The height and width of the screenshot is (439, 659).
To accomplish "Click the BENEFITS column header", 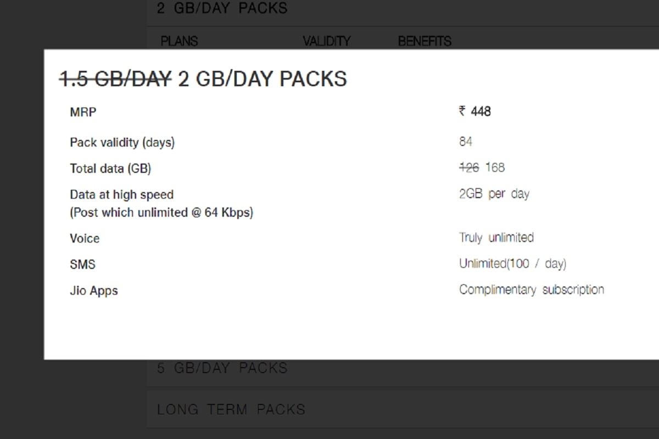I will pos(425,41).
